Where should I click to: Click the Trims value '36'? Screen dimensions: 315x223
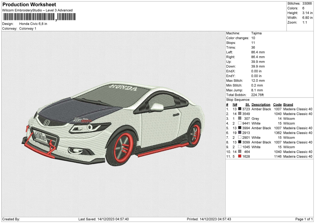[x=253, y=48]
